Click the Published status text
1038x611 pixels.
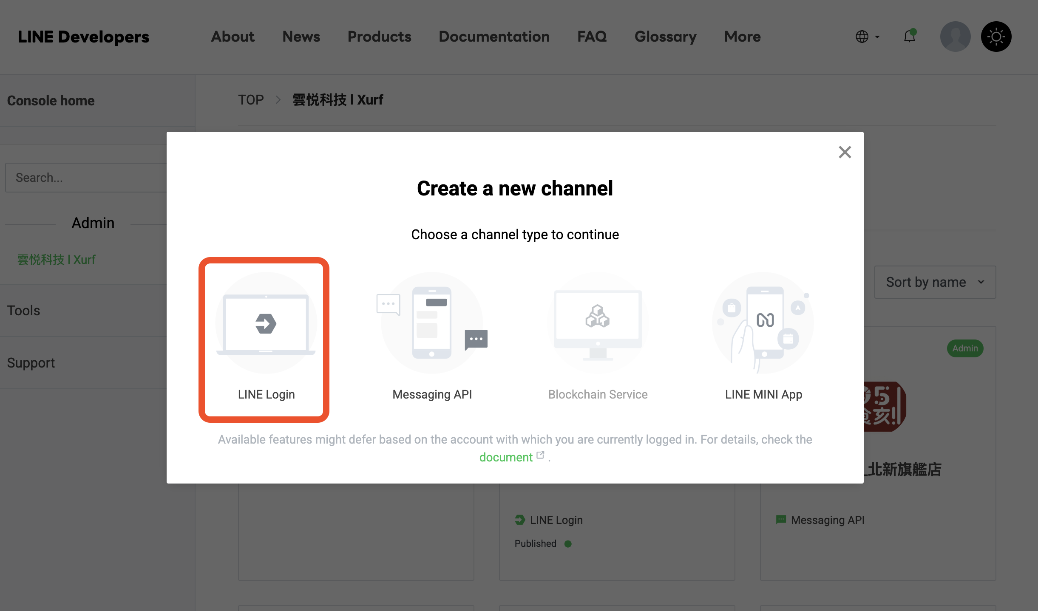click(x=535, y=543)
